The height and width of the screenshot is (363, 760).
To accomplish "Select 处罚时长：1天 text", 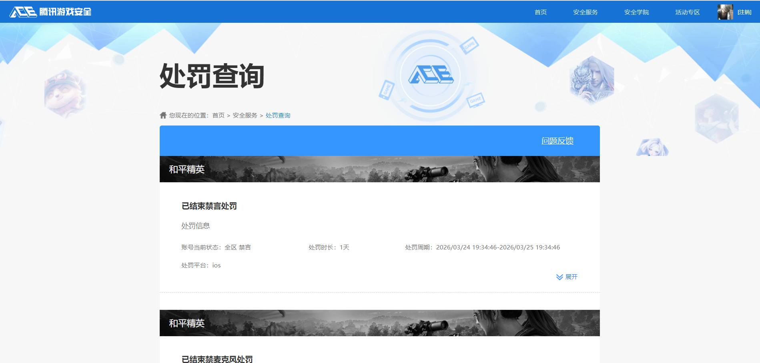I will tap(329, 247).
